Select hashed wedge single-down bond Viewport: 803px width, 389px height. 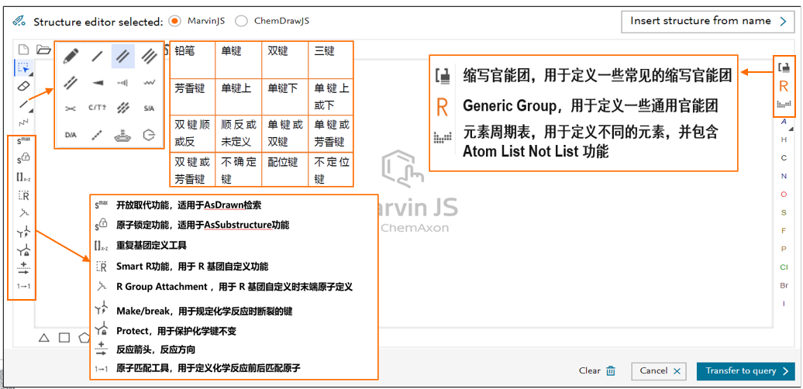pyautogui.click(x=123, y=82)
